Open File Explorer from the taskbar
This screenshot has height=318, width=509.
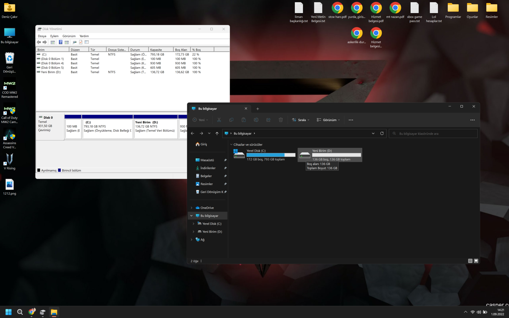coord(54,312)
